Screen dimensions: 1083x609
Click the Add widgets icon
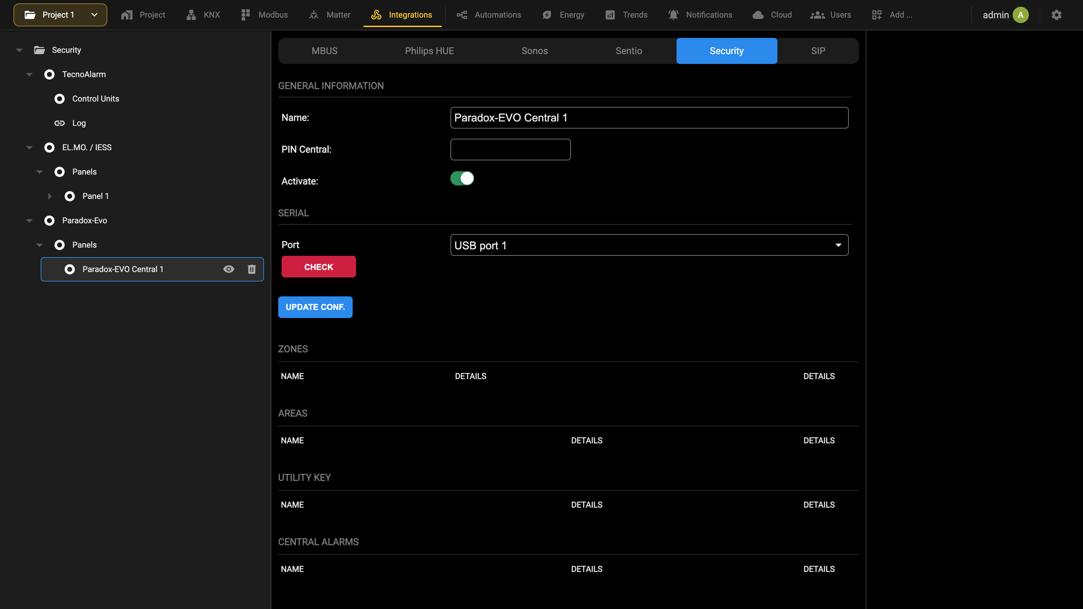(x=877, y=15)
